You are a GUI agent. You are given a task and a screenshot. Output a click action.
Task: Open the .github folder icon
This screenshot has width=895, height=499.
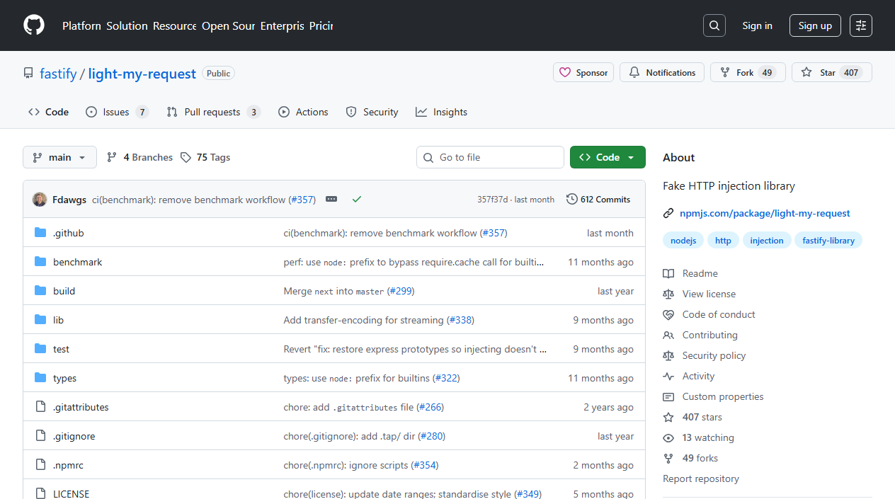point(40,233)
